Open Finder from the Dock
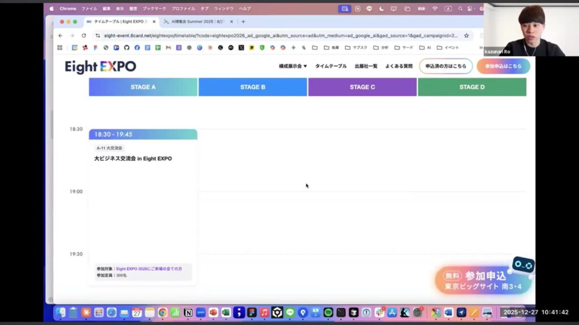 [x=61, y=312]
